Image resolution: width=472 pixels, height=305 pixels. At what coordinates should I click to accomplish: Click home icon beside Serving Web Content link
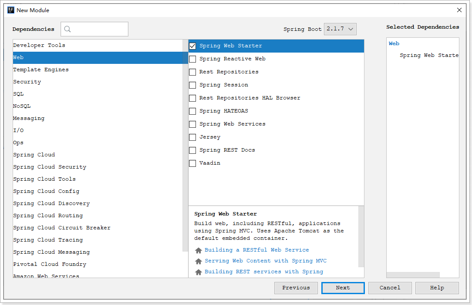coord(199,261)
